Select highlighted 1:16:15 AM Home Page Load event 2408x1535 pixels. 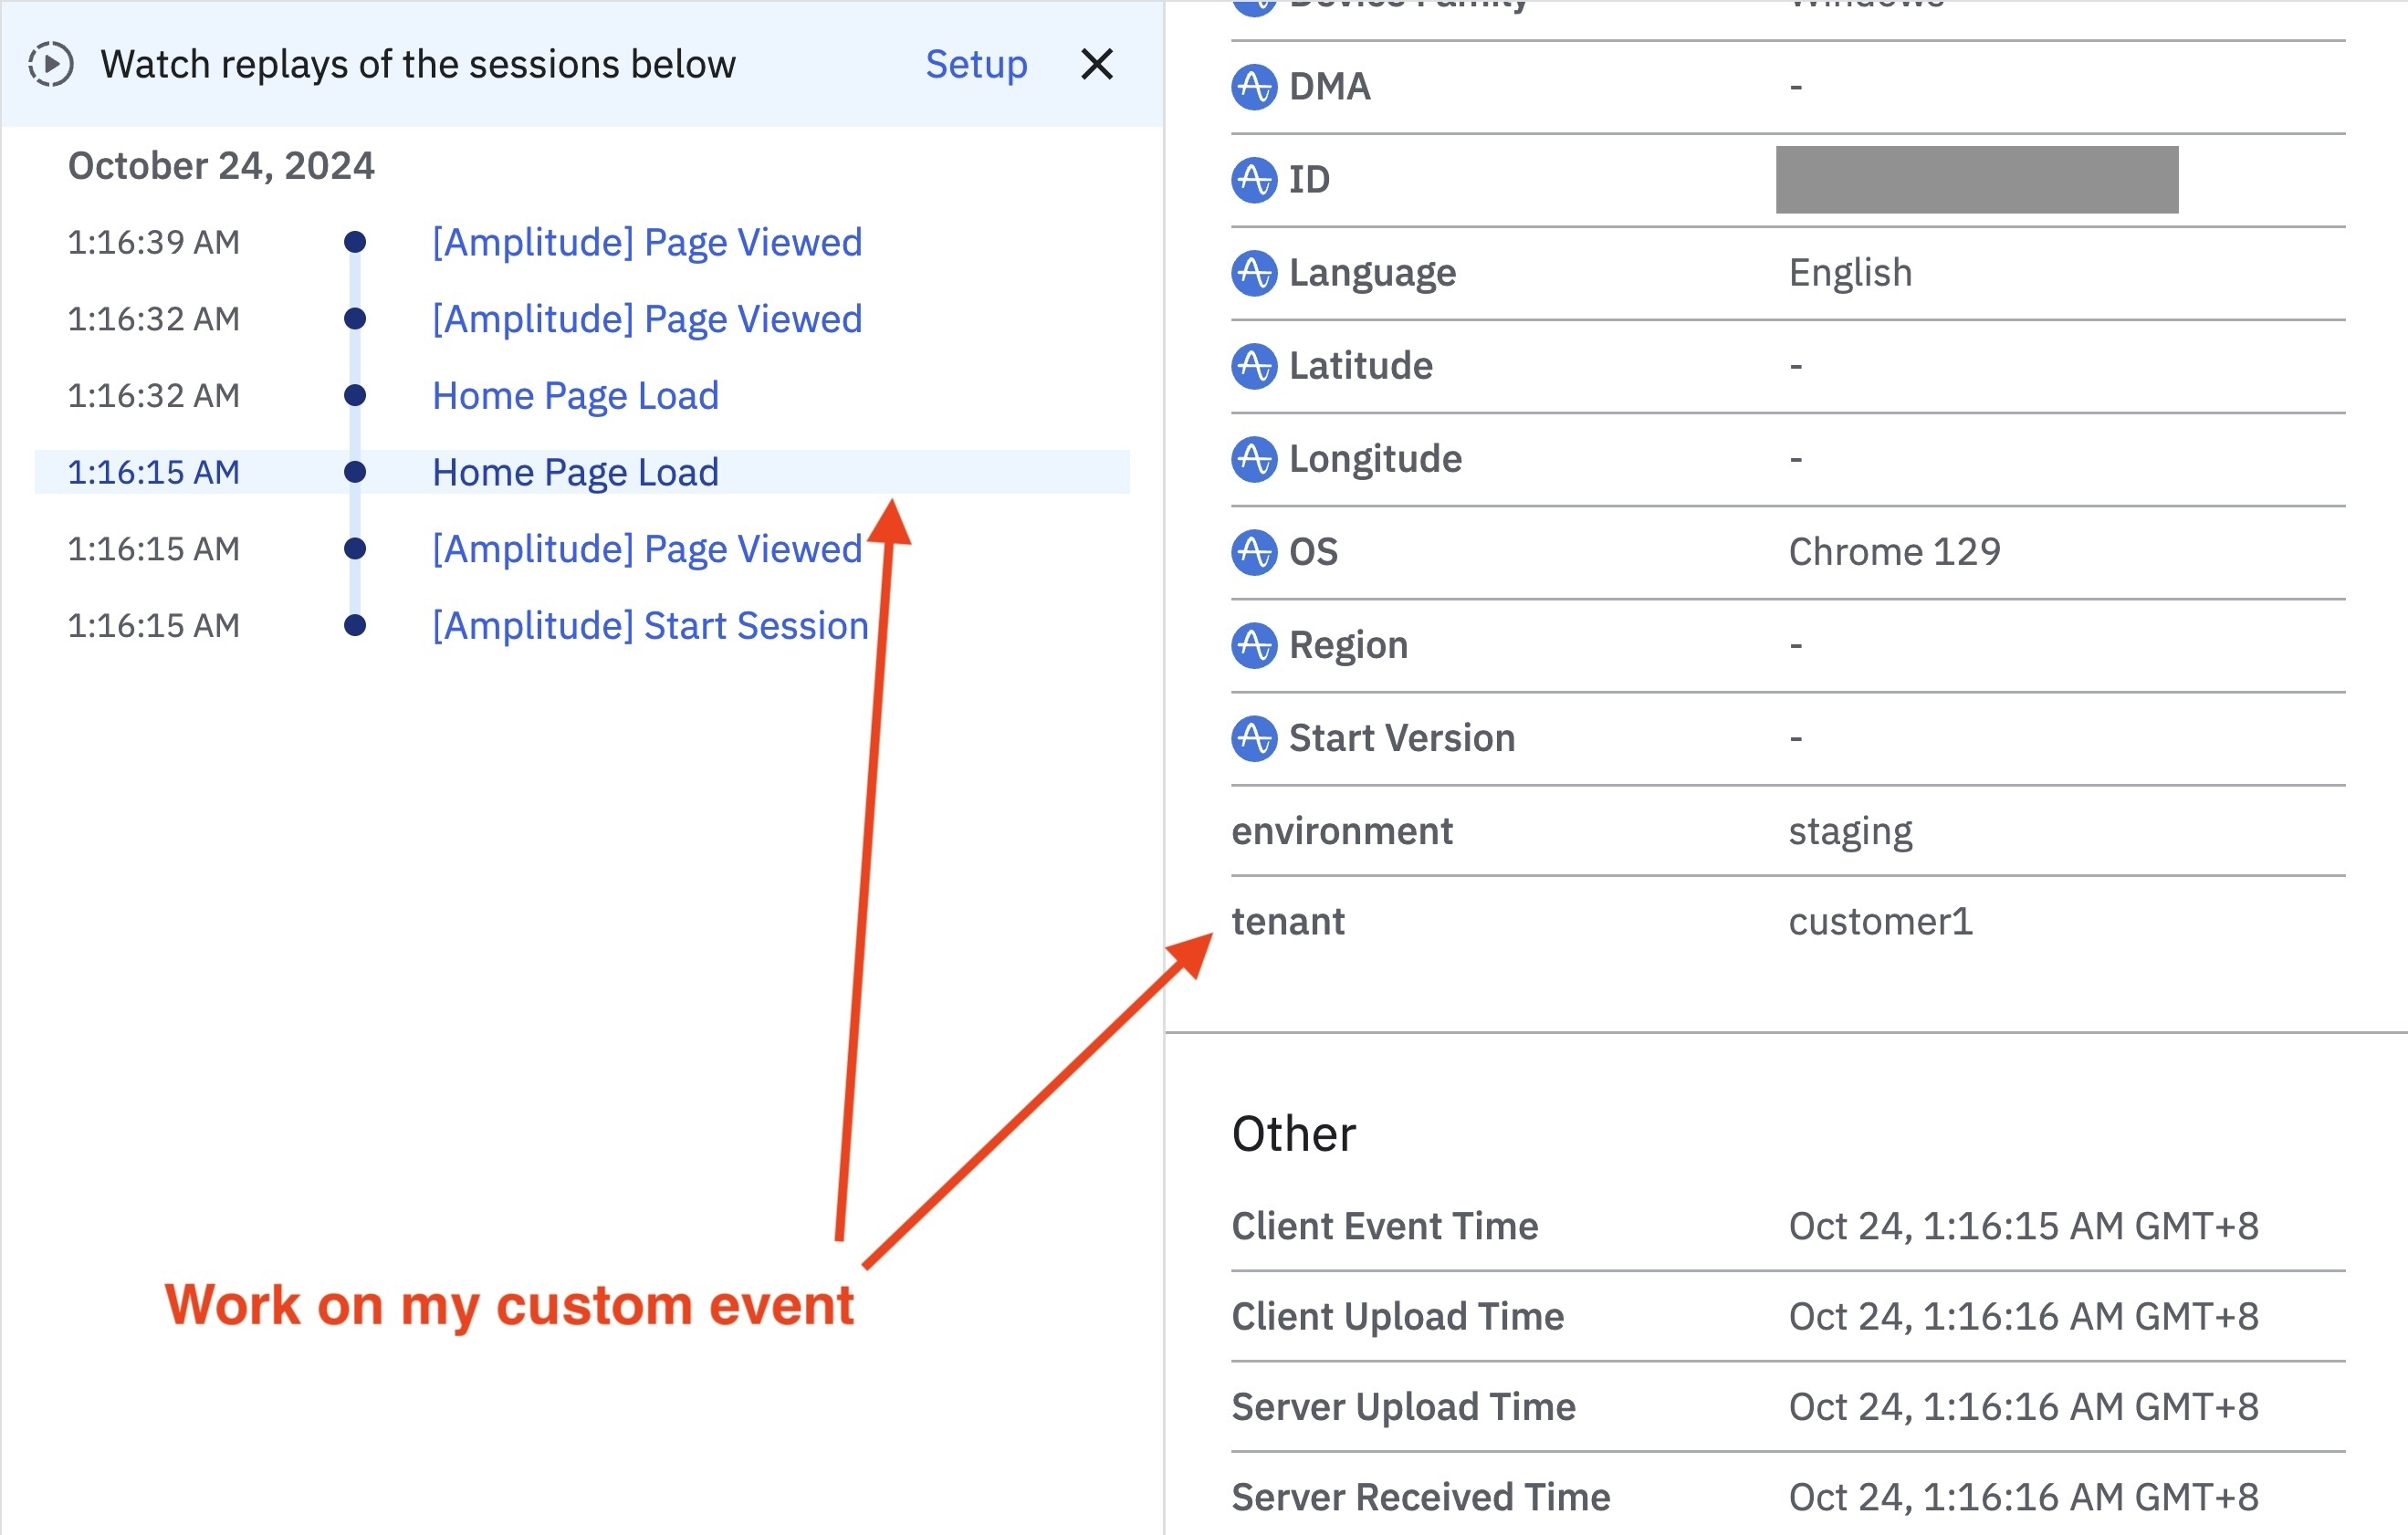coord(575,472)
